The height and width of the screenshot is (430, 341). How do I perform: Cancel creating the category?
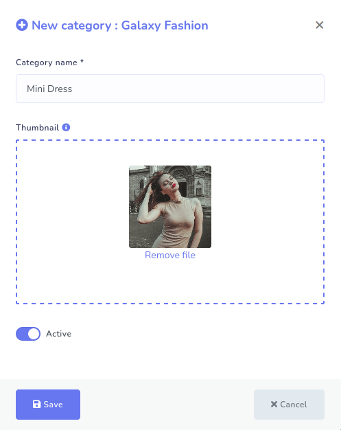[289, 405]
